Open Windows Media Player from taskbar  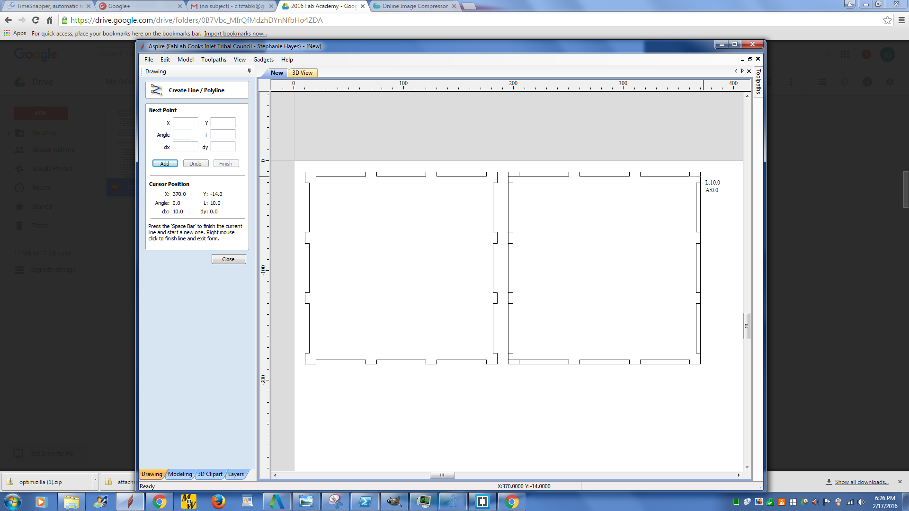coord(41,502)
